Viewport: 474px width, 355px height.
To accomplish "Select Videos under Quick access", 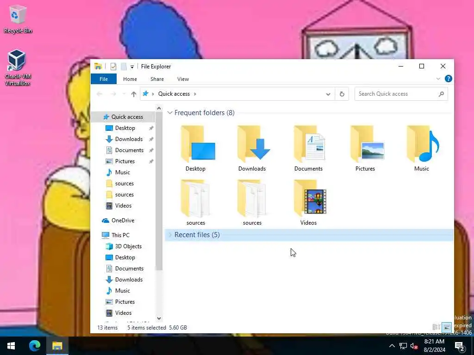I will point(123,206).
